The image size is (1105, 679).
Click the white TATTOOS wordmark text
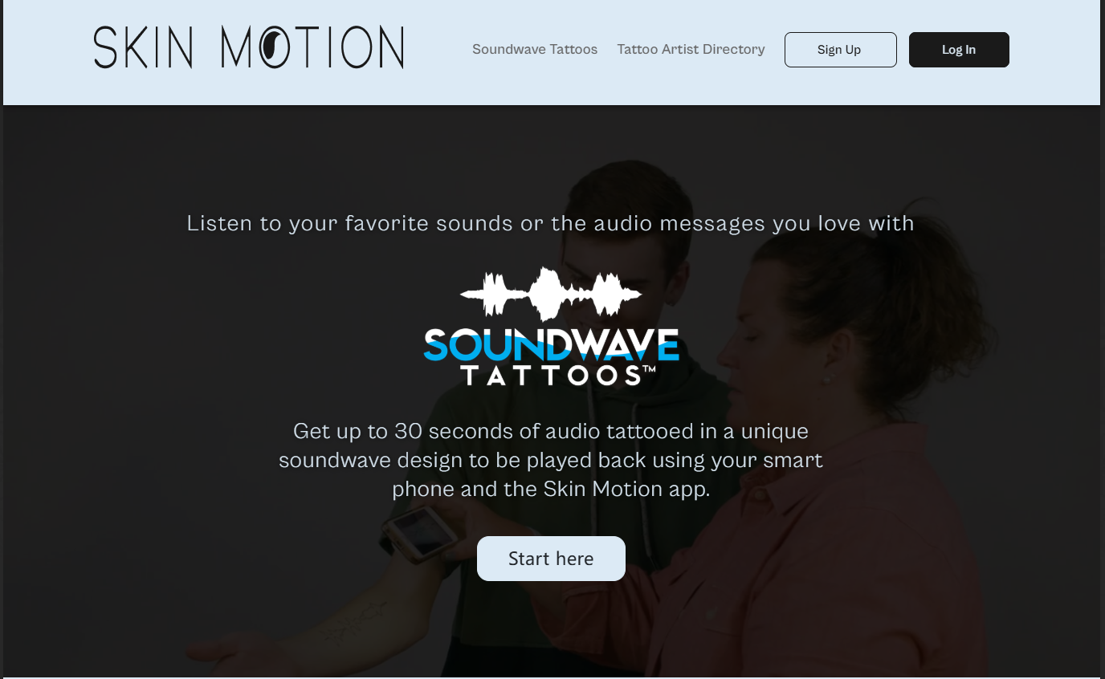point(550,376)
